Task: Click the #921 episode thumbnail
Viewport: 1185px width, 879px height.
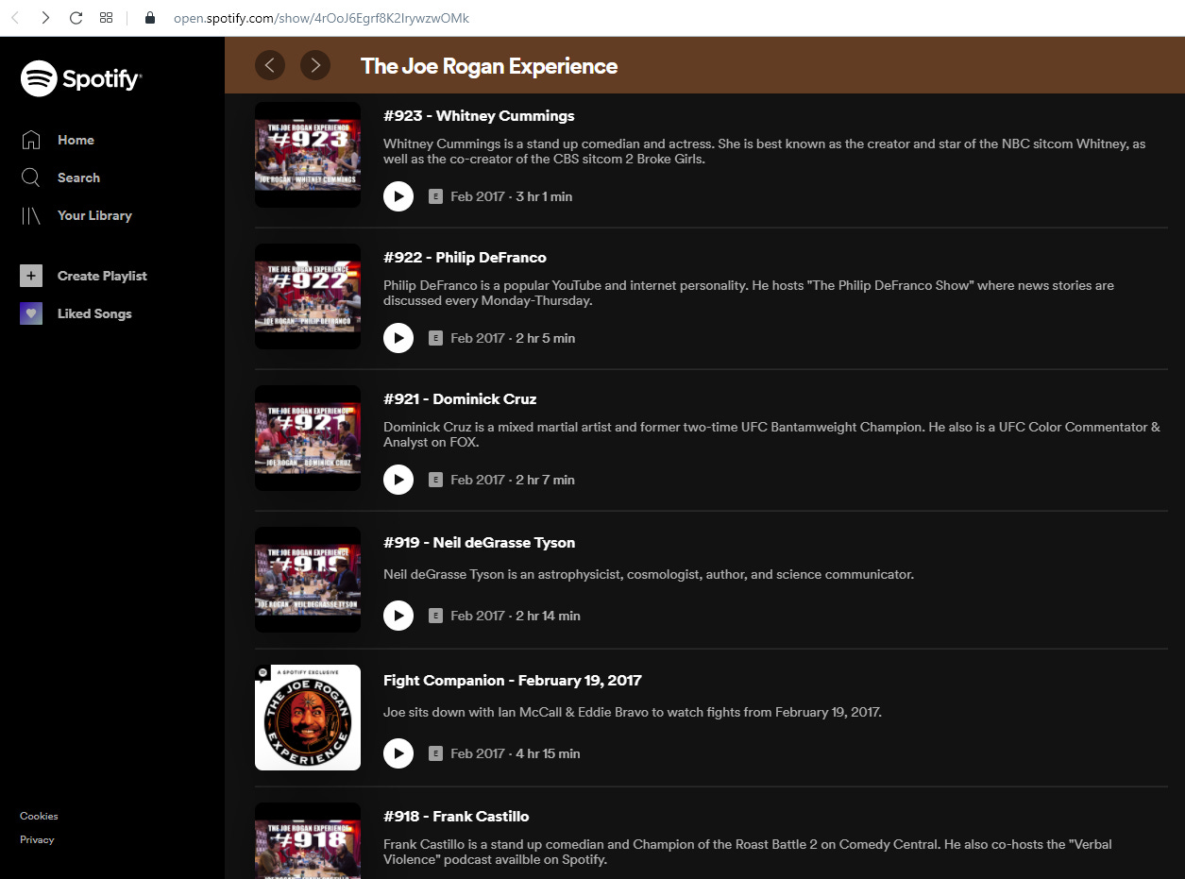Action: point(308,438)
